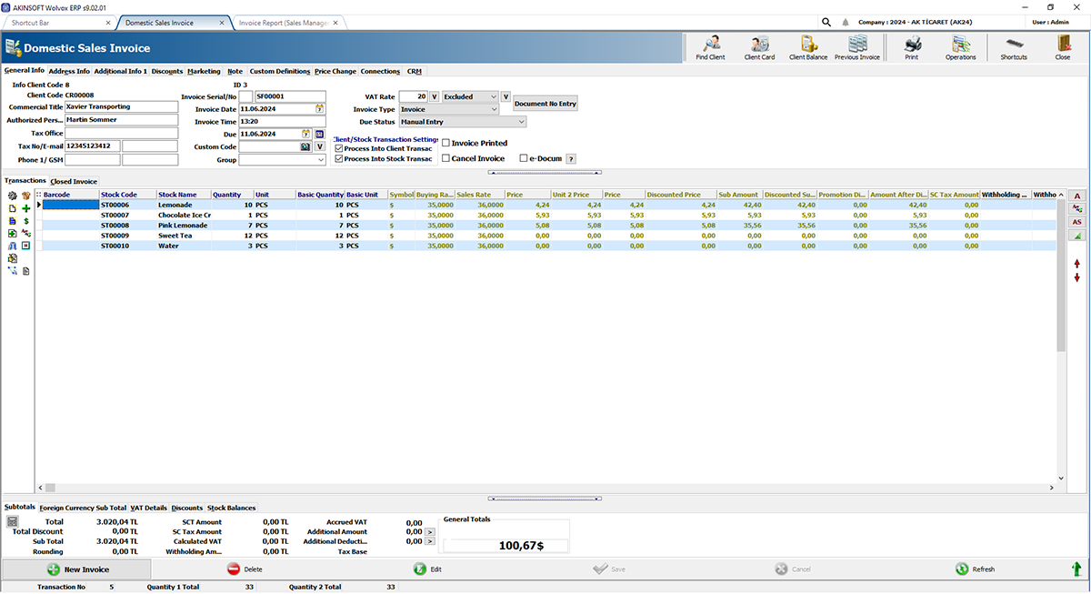
Task: Move row down with red down arrow
Action: [x=1077, y=277]
